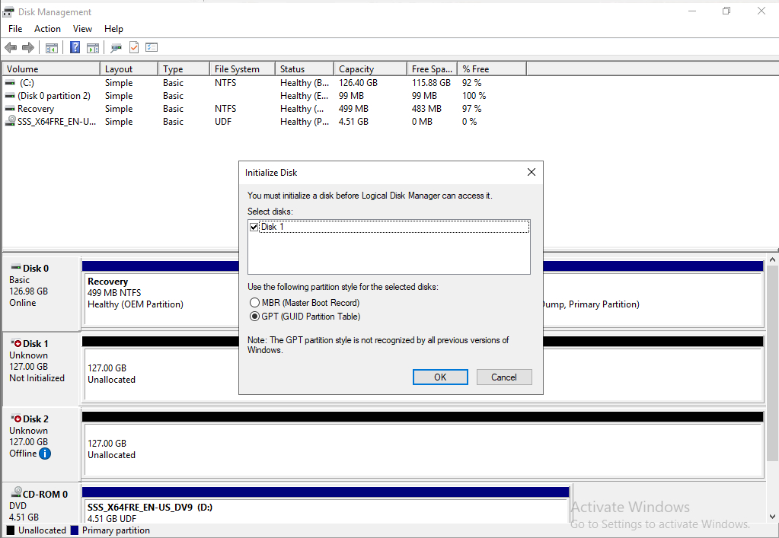This screenshot has height=538, width=779.
Task: Uncheck the Disk 1 checkbox
Action: point(254,226)
